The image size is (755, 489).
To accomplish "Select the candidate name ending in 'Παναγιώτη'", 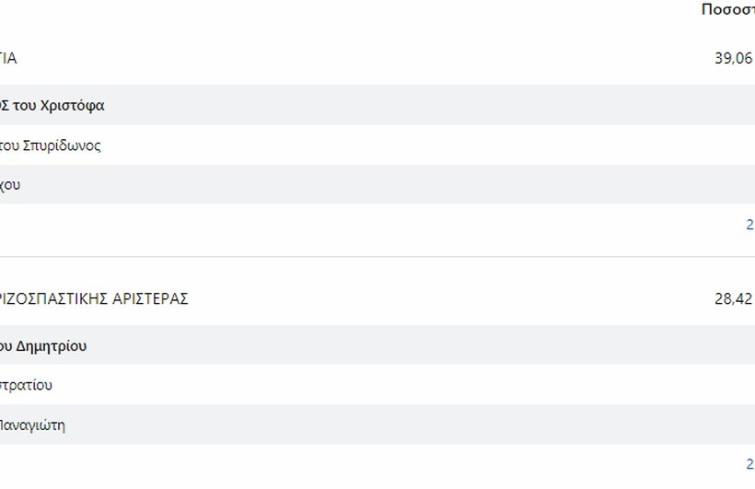I will 32,425.
